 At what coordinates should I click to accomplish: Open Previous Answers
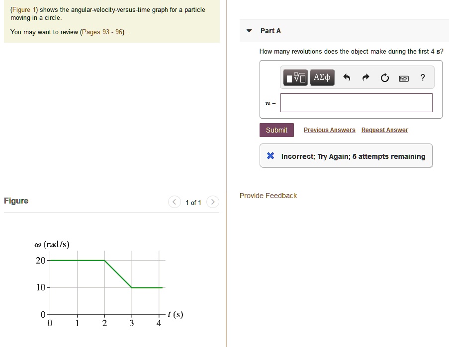[x=329, y=130]
